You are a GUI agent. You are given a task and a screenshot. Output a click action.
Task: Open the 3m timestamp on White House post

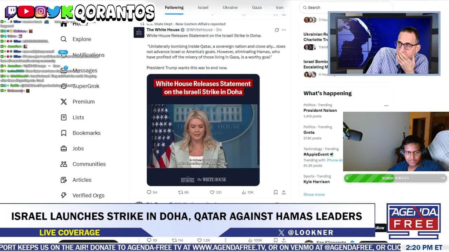click(219, 30)
